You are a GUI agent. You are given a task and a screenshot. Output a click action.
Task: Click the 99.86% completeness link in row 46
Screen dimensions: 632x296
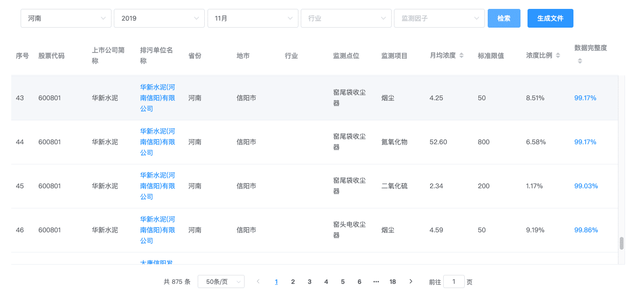(x=585, y=230)
